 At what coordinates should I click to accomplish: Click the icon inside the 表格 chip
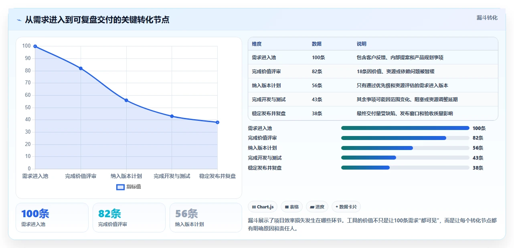click(x=287, y=207)
